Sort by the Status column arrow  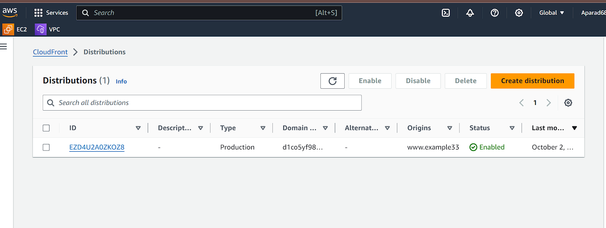pyautogui.click(x=512, y=128)
